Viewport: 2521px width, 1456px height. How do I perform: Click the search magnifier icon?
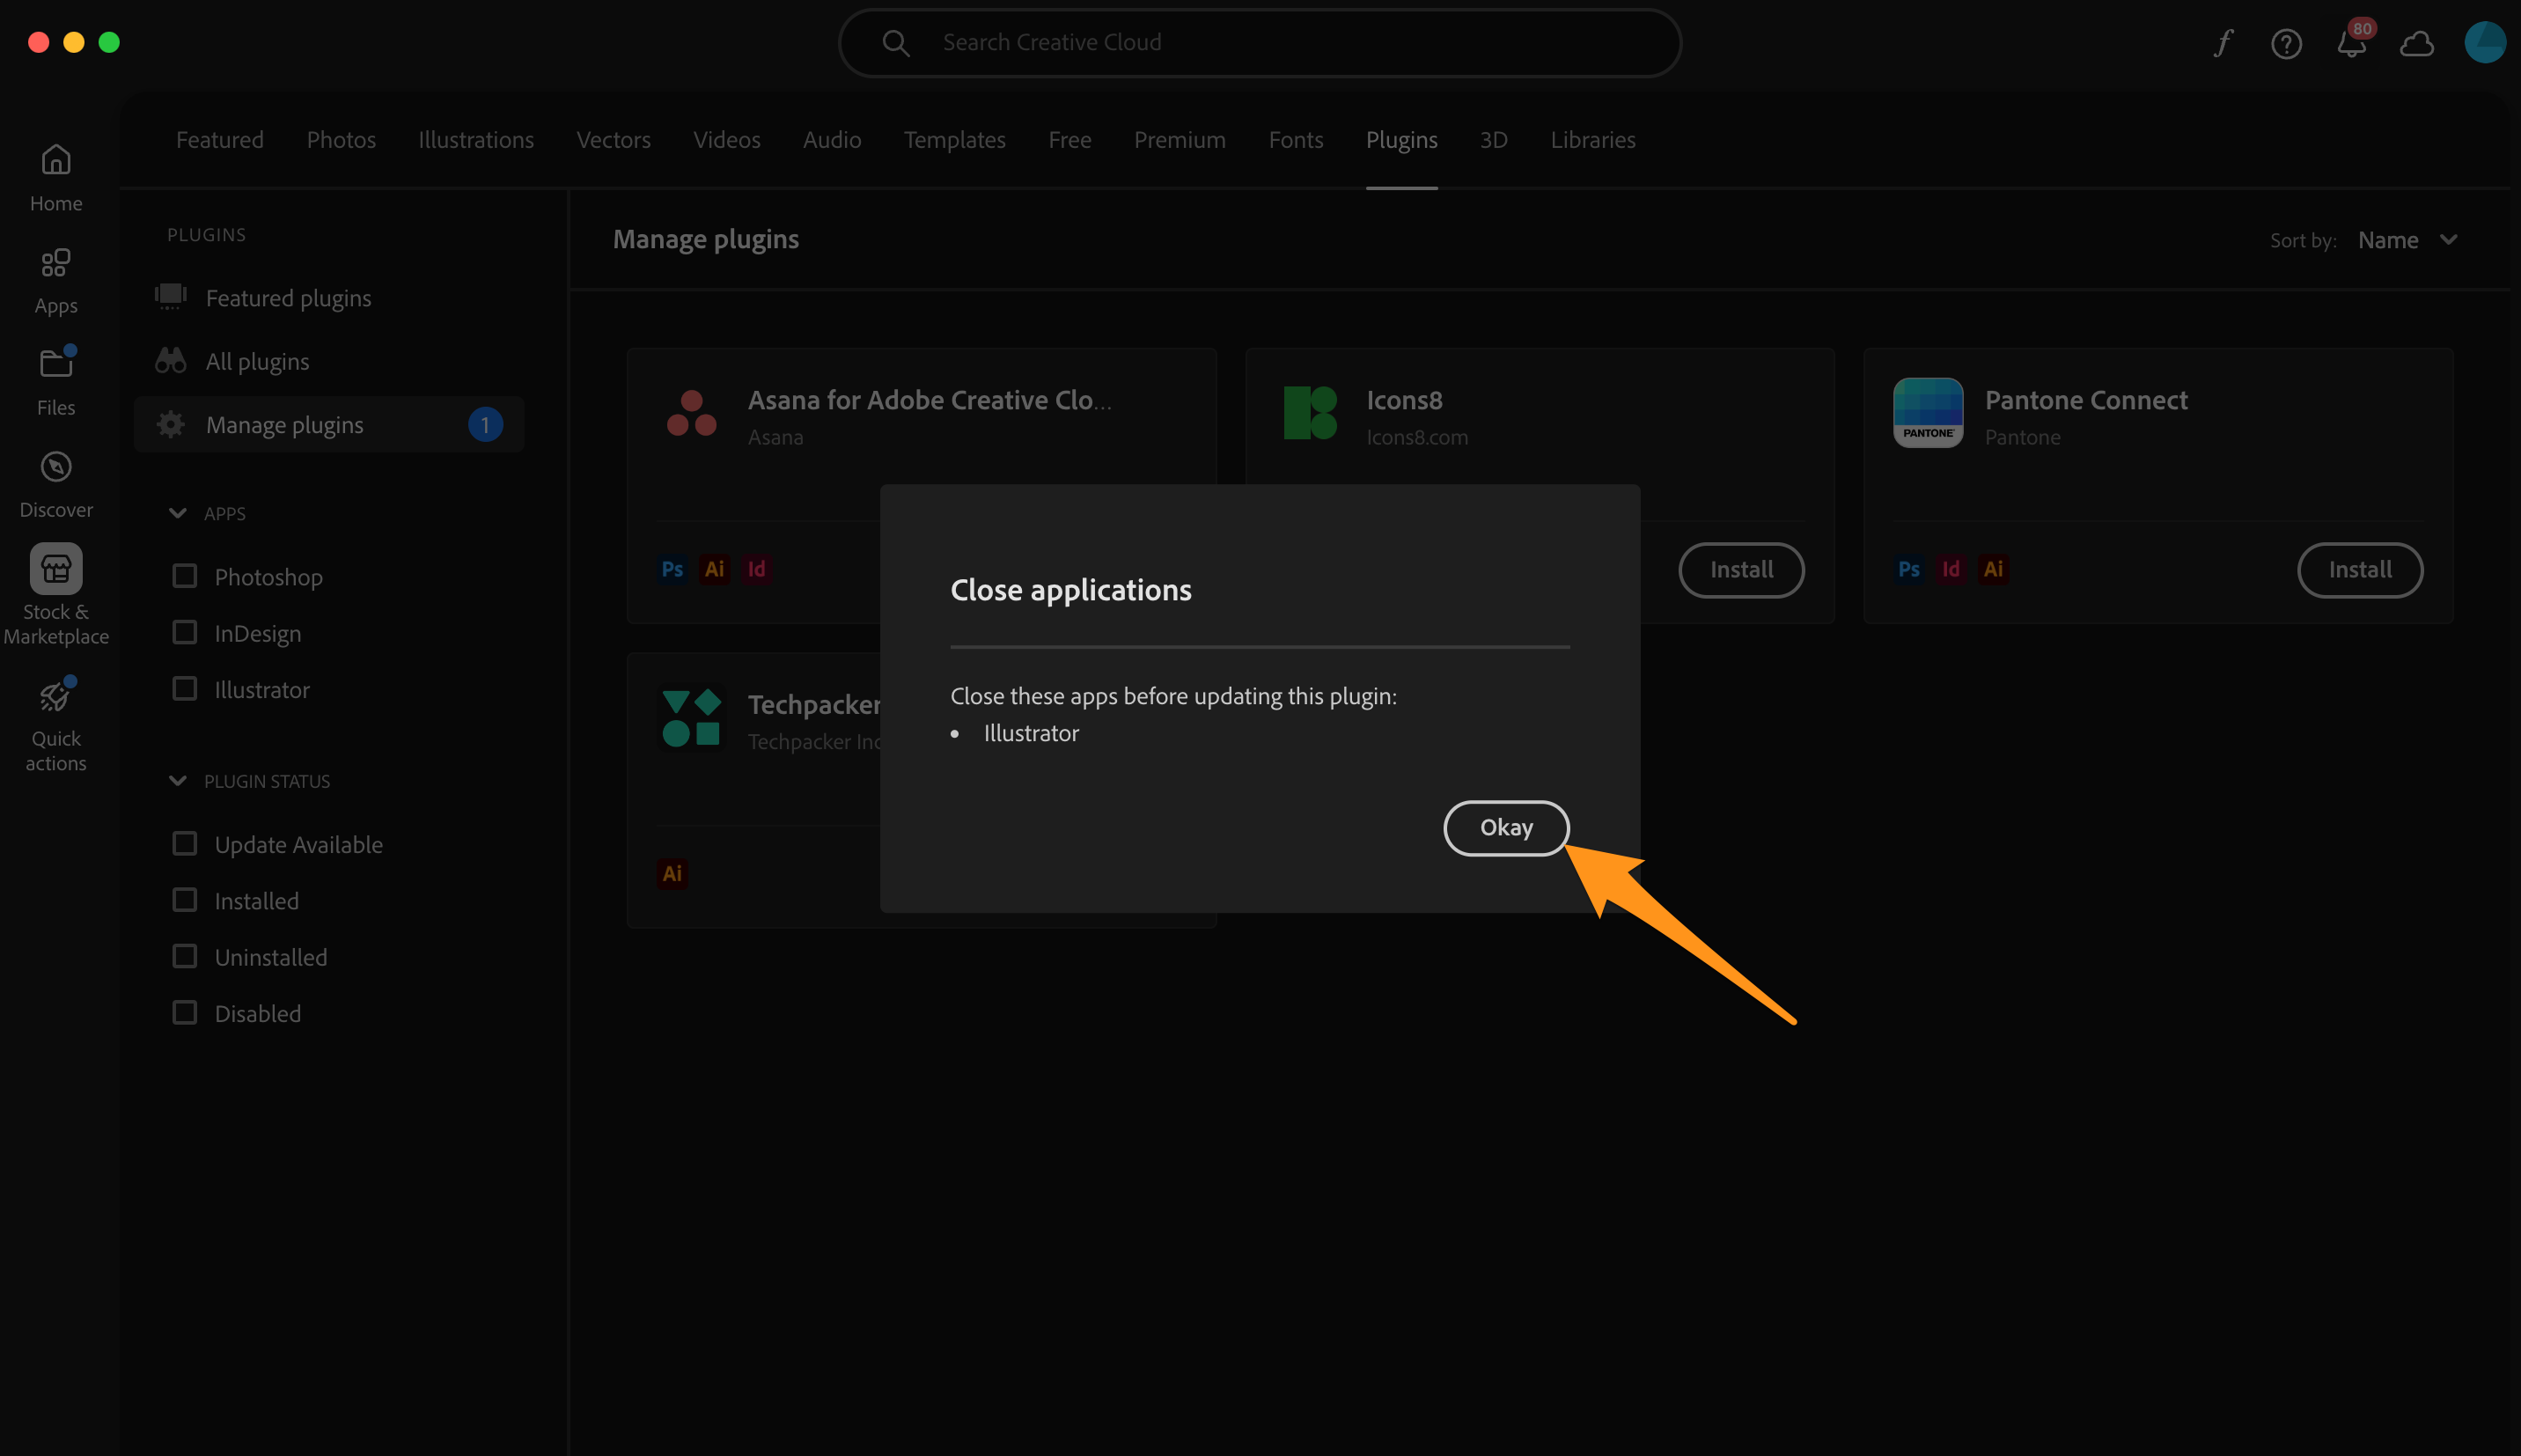pos(896,43)
